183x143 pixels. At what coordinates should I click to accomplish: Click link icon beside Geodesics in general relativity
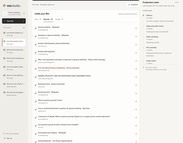[36, 36]
